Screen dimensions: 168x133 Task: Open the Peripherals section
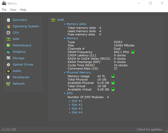21,77
